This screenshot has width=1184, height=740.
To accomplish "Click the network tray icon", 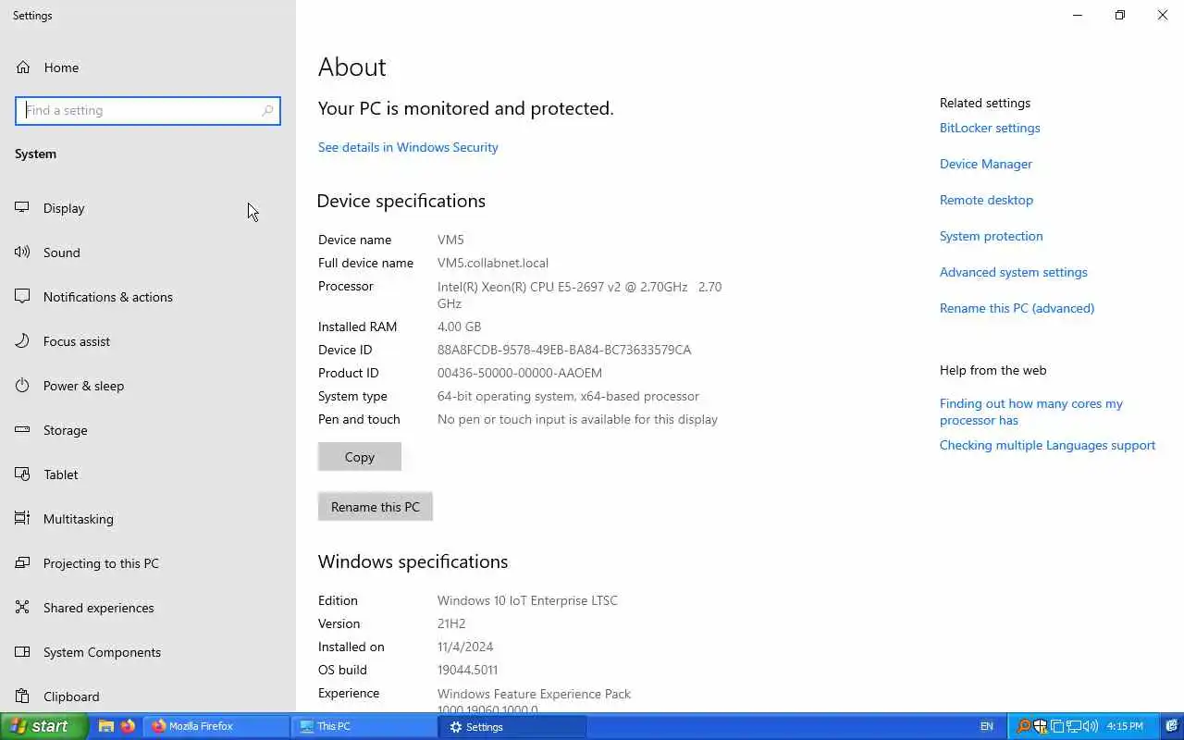I will click(1074, 726).
